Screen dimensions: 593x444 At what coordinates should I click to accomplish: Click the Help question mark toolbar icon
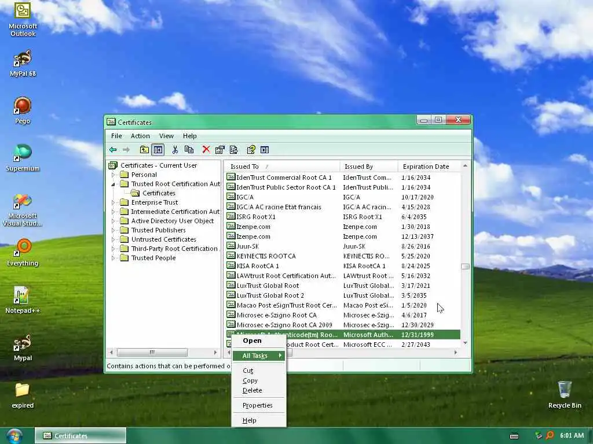251,150
